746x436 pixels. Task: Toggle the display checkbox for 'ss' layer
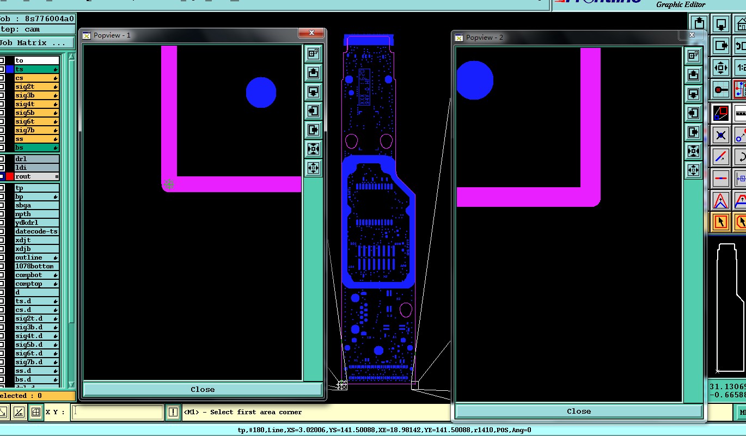[2, 139]
